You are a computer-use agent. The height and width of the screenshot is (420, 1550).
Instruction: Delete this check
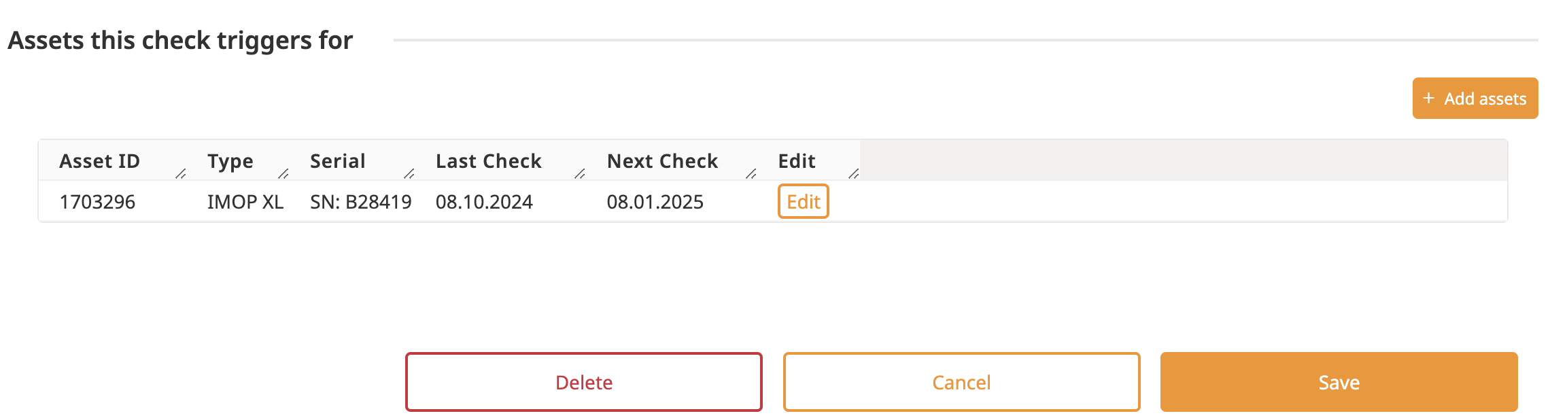[583, 382]
